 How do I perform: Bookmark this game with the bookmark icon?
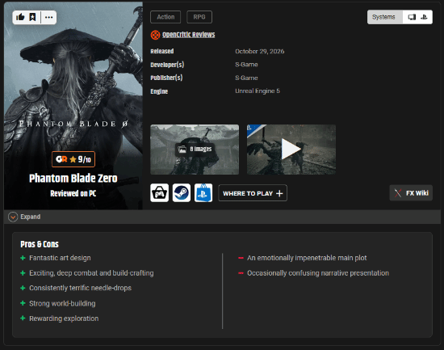click(32, 17)
